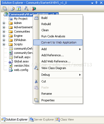Open the Add submenu arrow
104x124 pixels.
pos(80,49)
